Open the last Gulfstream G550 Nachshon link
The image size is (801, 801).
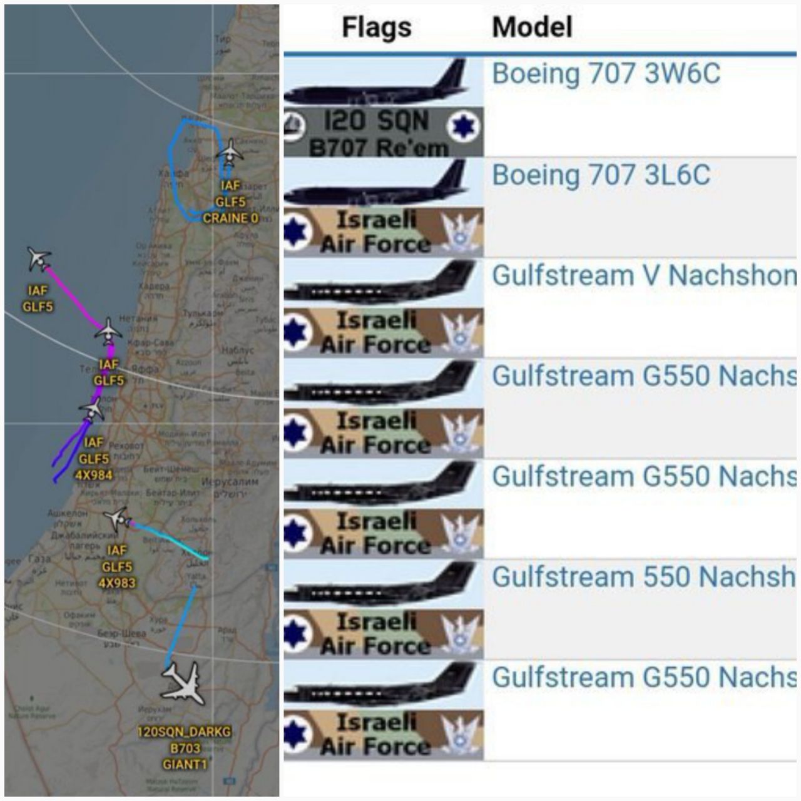click(x=644, y=677)
